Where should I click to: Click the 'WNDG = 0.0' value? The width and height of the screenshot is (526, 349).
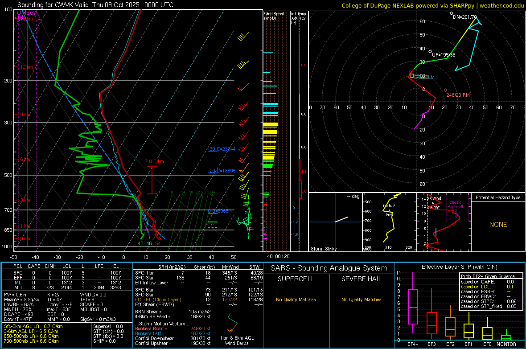click(93, 295)
